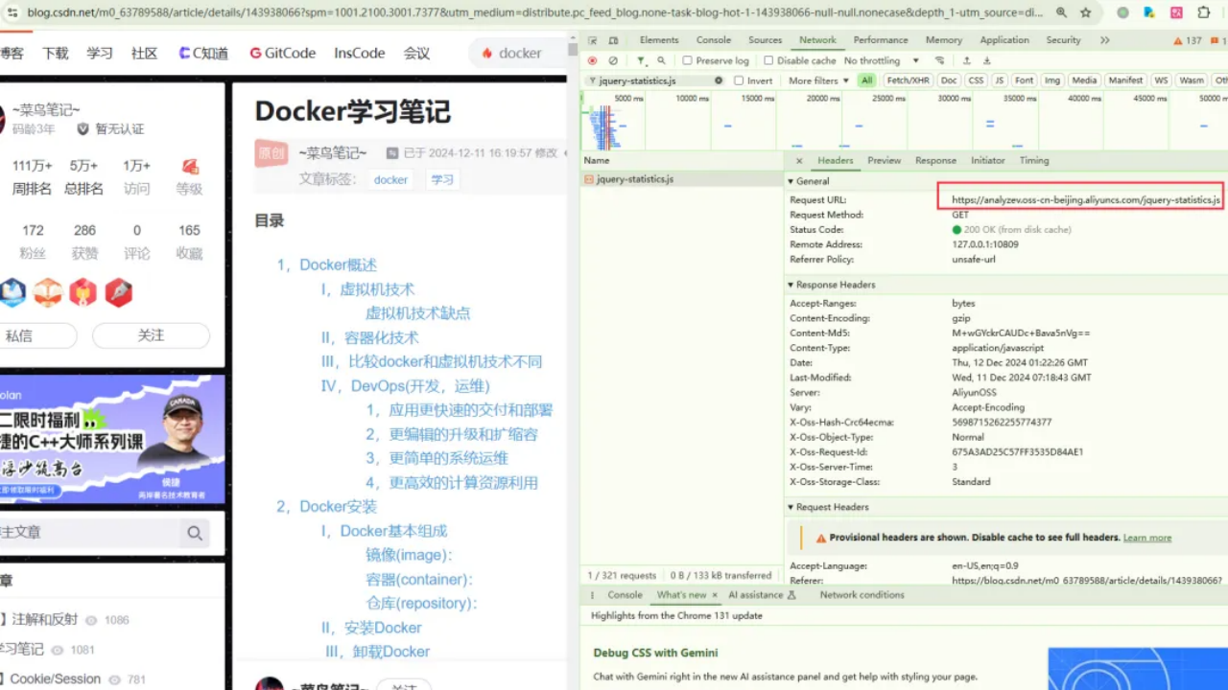The image size is (1228, 690).
Task: Close the What's new drawer tab
Action: 714,595
